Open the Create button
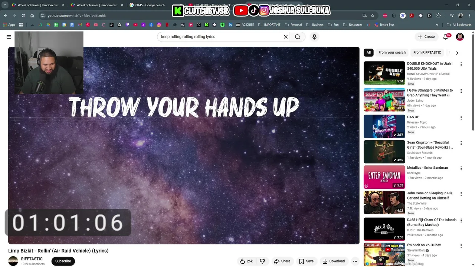Screen dimensions: 475x267 point(426,37)
